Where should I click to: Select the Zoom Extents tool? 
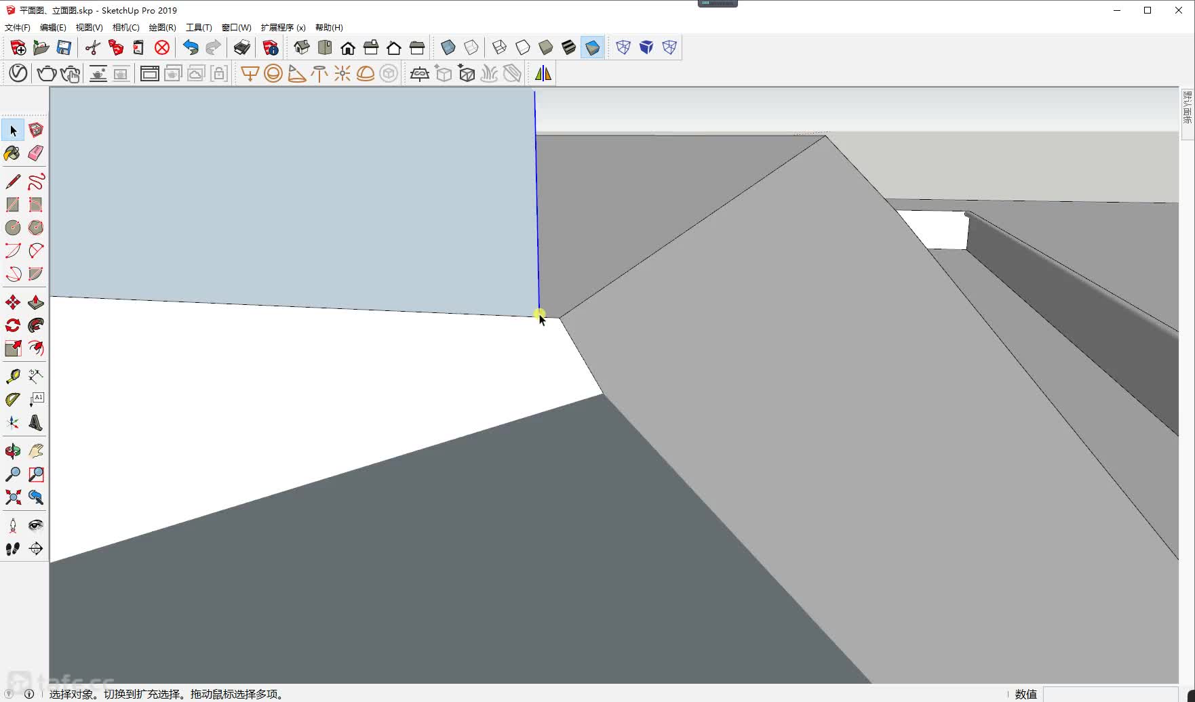click(13, 497)
